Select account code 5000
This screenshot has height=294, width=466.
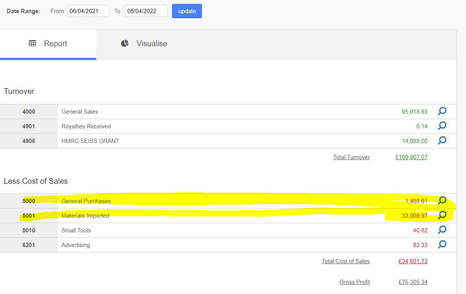(28, 201)
